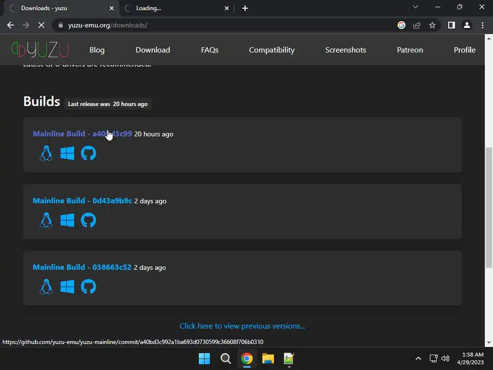The width and height of the screenshot is (493, 370).
Task: Open the Download menu item
Action: point(153,50)
